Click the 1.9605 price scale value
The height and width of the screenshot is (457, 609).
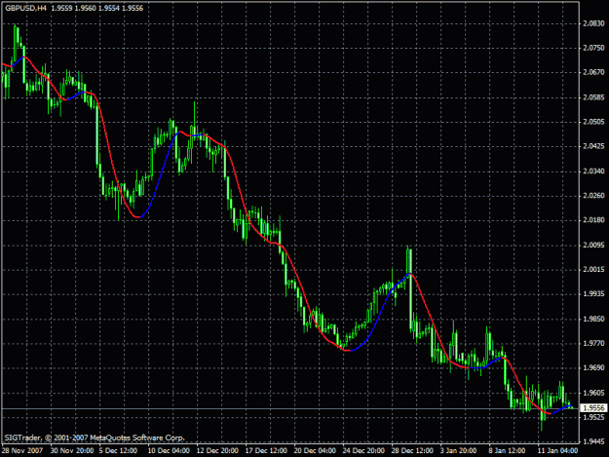point(593,393)
